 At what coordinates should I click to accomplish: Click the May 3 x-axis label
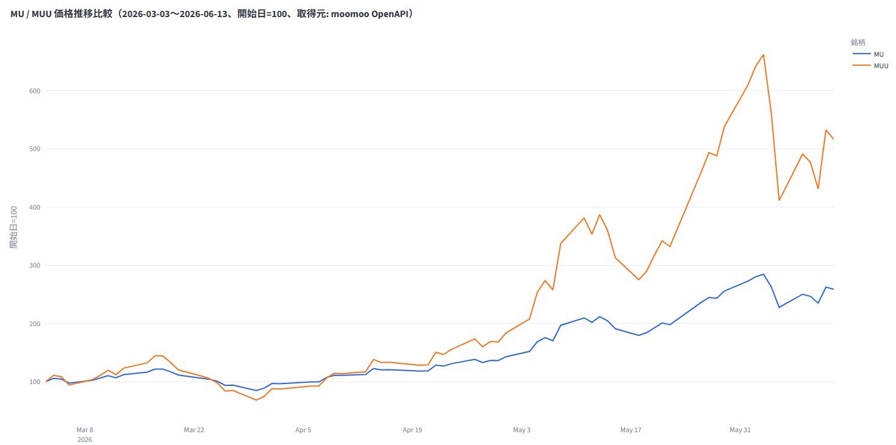[521, 430]
